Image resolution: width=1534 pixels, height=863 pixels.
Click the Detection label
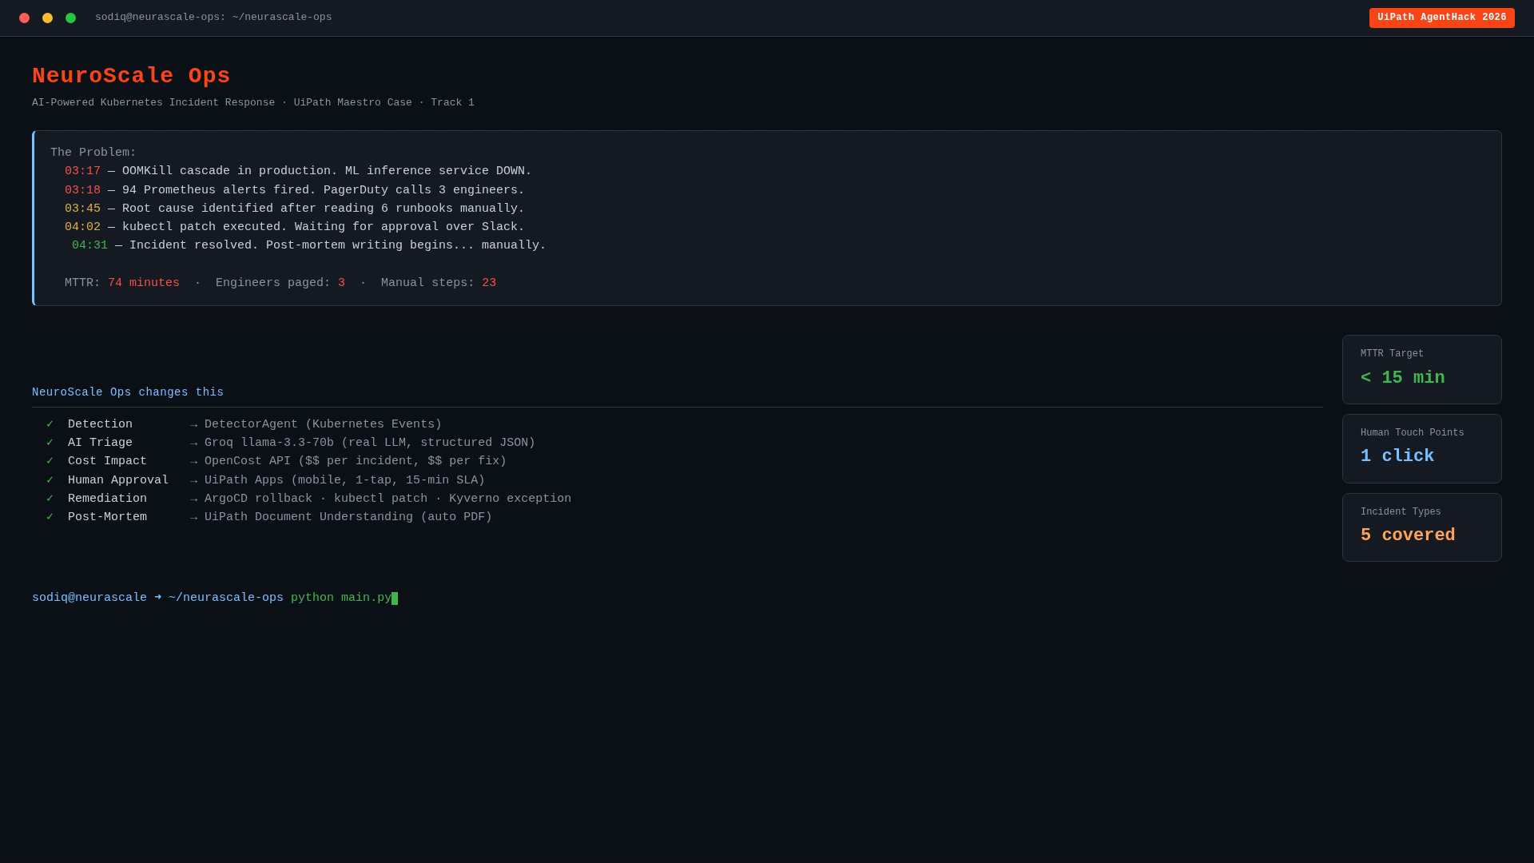click(x=100, y=424)
